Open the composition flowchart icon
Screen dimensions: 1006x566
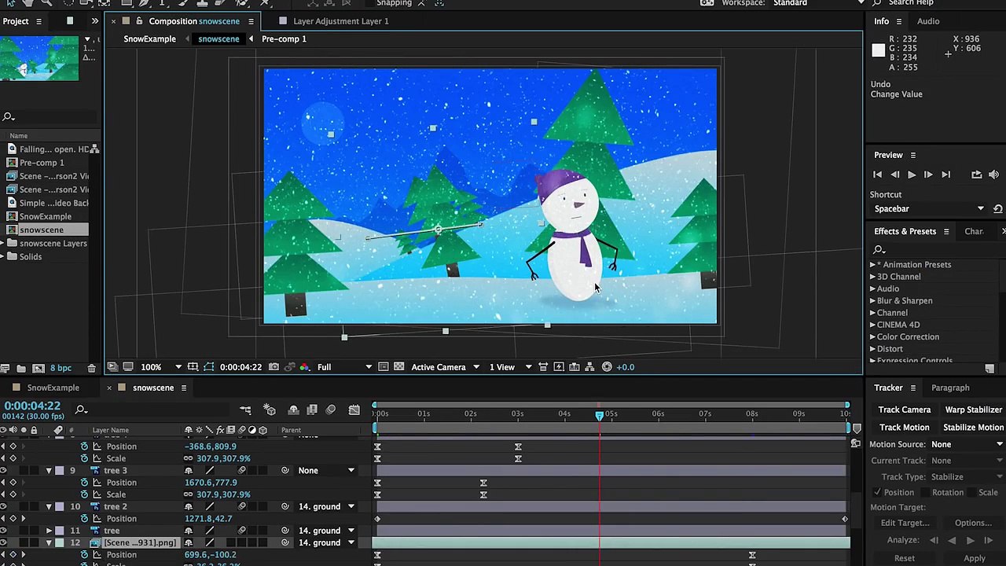tap(589, 367)
